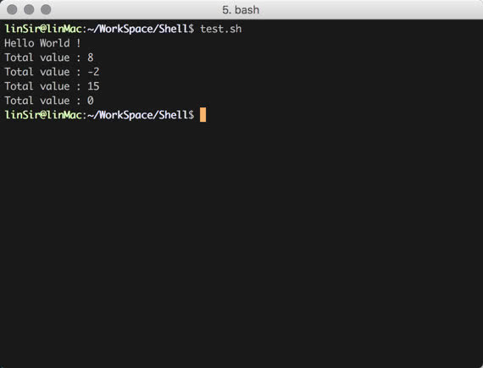Viewport: 483px width, 368px height.
Task: Click the -2 value in output
Action: [93, 72]
